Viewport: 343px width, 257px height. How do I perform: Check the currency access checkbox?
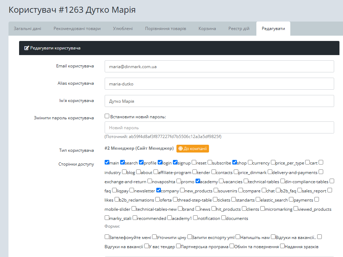tap(250, 162)
